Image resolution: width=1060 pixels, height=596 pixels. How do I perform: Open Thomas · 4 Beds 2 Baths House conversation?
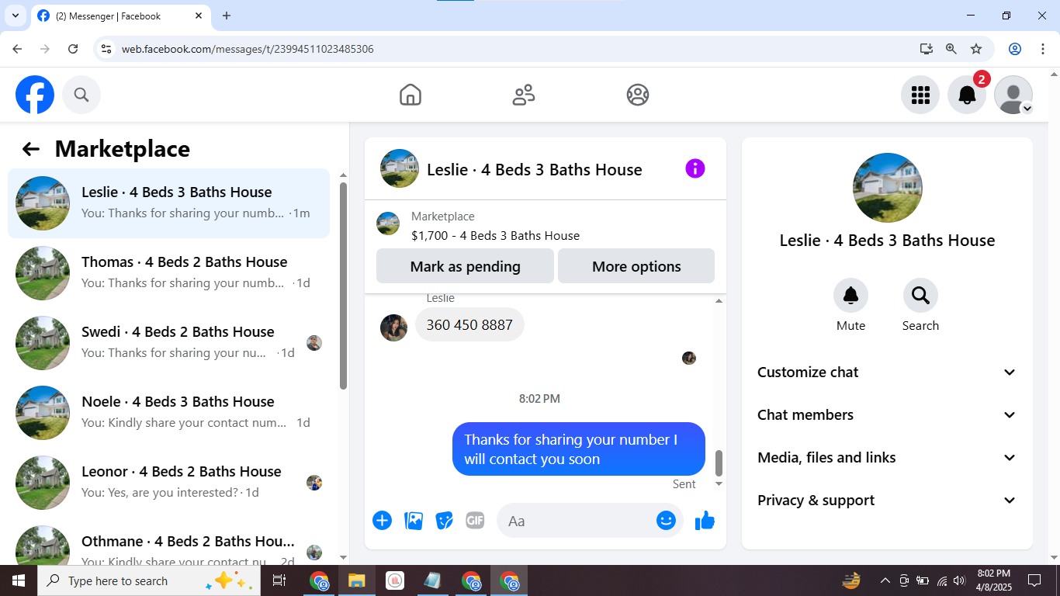(168, 273)
